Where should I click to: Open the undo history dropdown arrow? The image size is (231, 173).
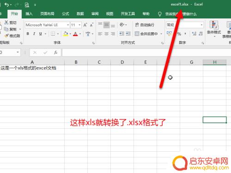click(11, 5)
